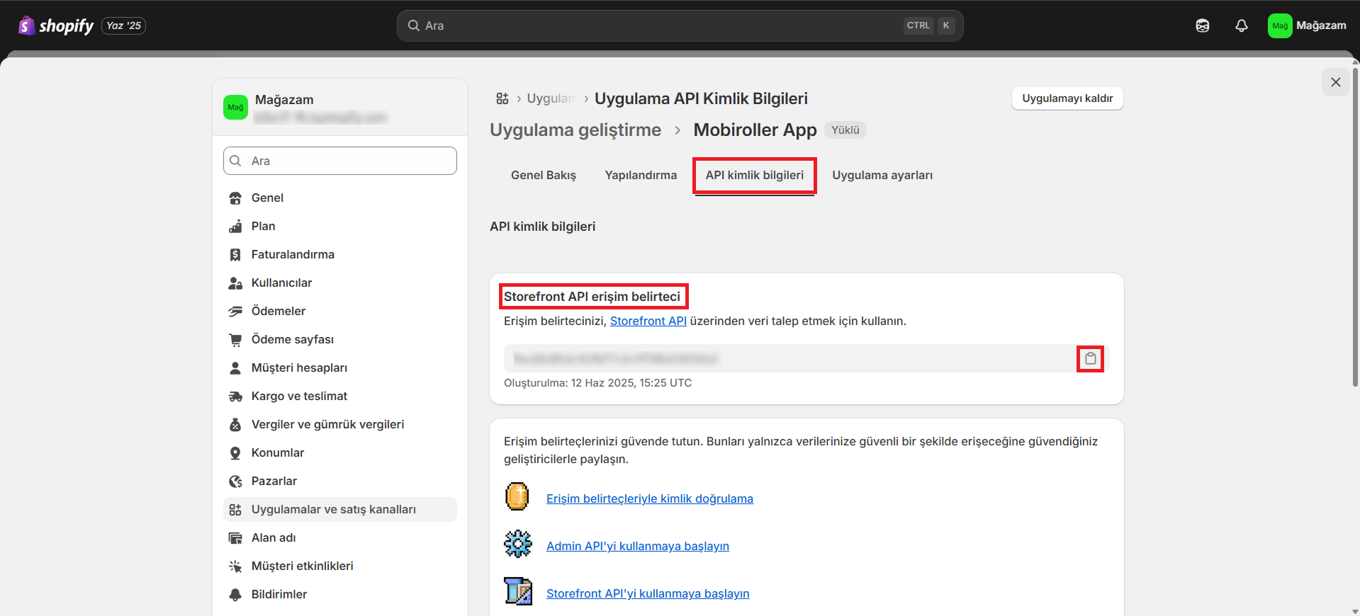Open Faturalandırma settings
This screenshot has width=1360, height=616.
pyautogui.click(x=340, y=255)
